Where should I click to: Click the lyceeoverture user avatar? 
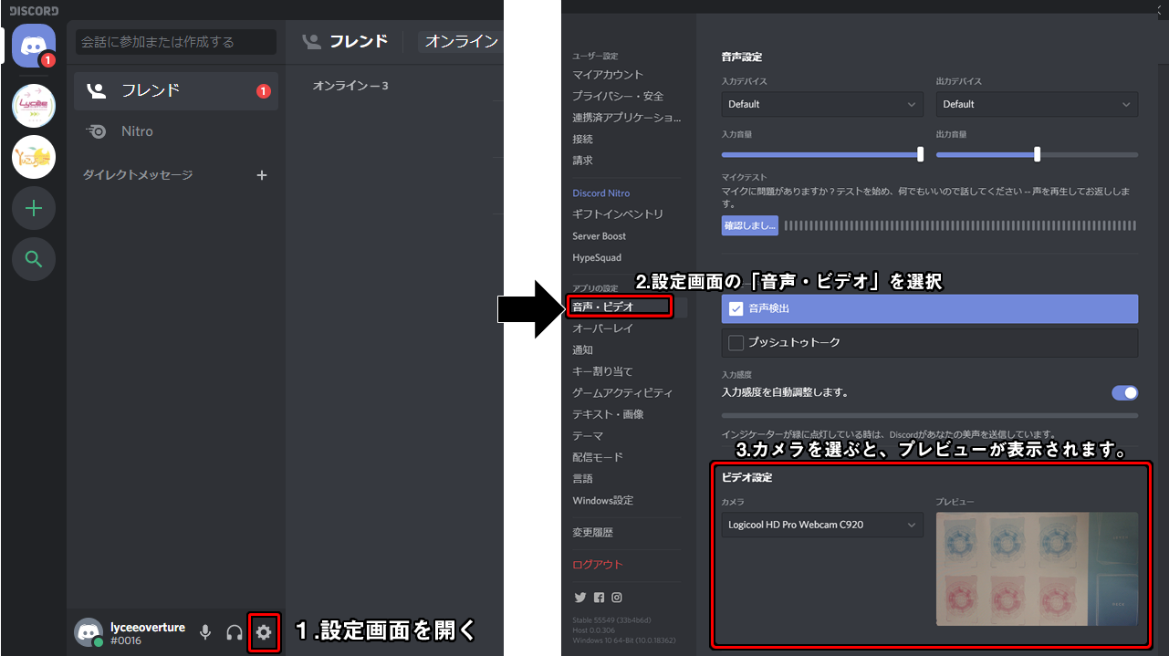coord(88,631)
